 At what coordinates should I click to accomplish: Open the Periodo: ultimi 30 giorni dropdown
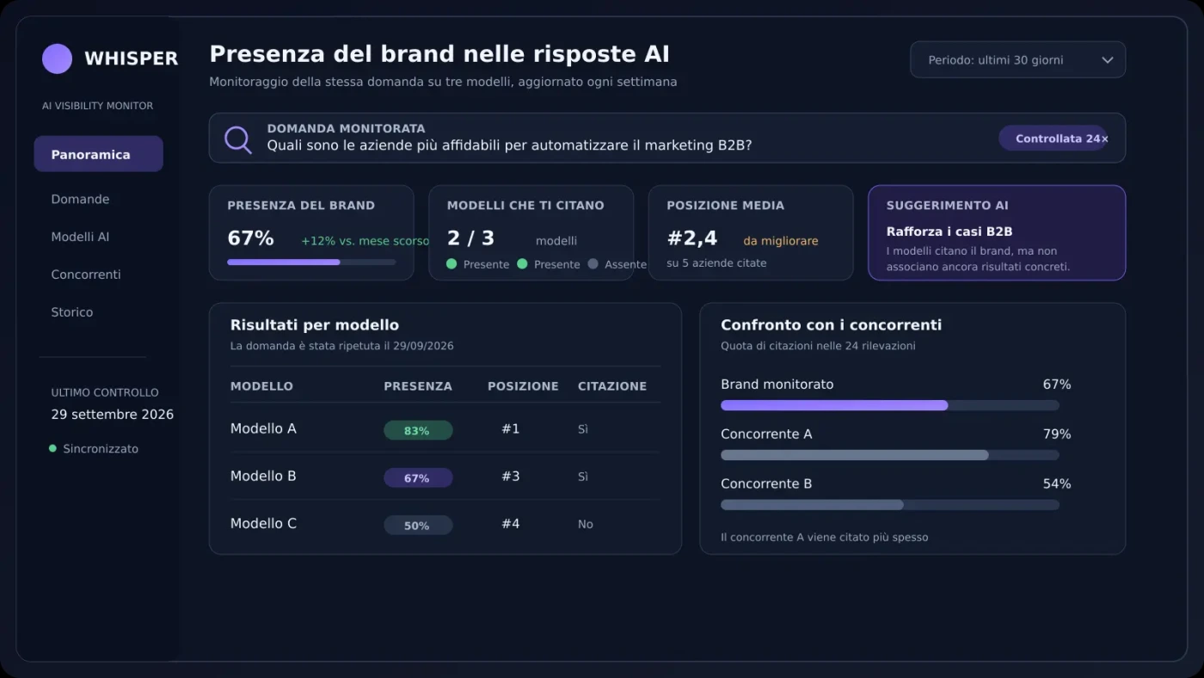point(1017,60)
